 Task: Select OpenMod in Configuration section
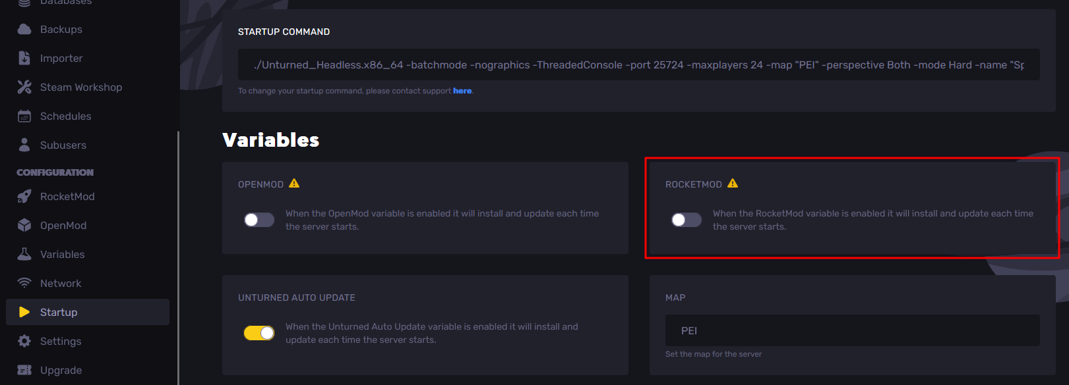[88, 225]
